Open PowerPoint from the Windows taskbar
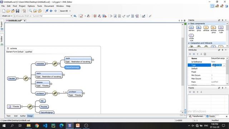The height and width of the screenshot is (129, 229). [x=78, y=126]
